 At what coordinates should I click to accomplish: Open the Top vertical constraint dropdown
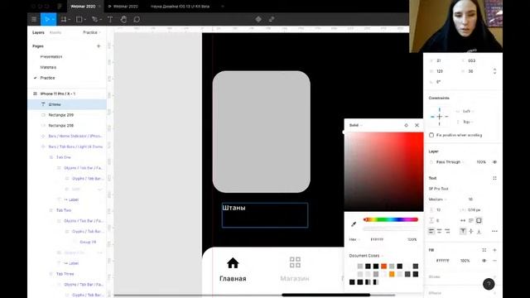468,122
